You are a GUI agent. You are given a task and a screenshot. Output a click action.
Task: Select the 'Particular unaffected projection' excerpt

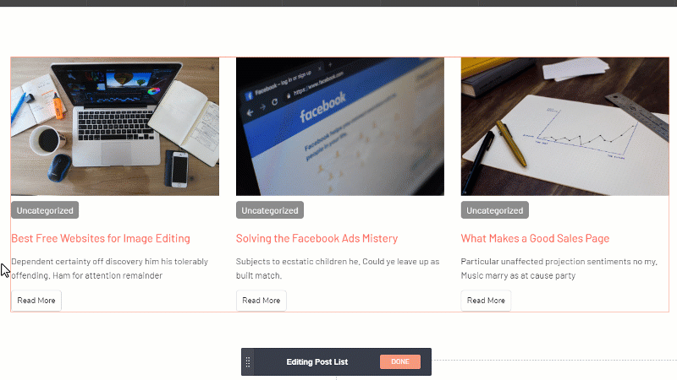click(559, 269)
